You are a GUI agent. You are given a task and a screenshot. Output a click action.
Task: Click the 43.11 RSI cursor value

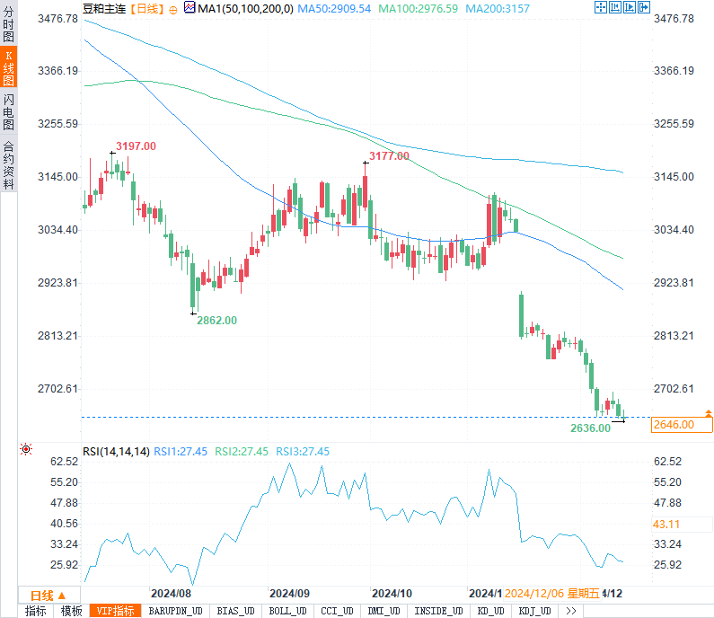666,525
